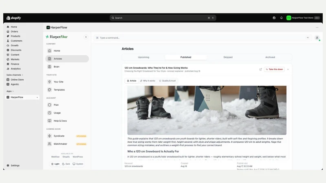
Task: Open the Syndicate feature
Action: tap(67, 136)
